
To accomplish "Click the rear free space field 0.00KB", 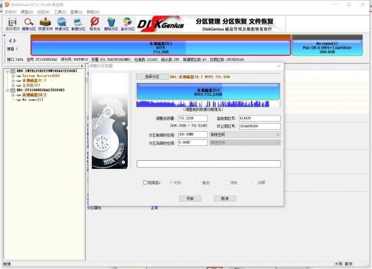I will (x=193, y=143).
